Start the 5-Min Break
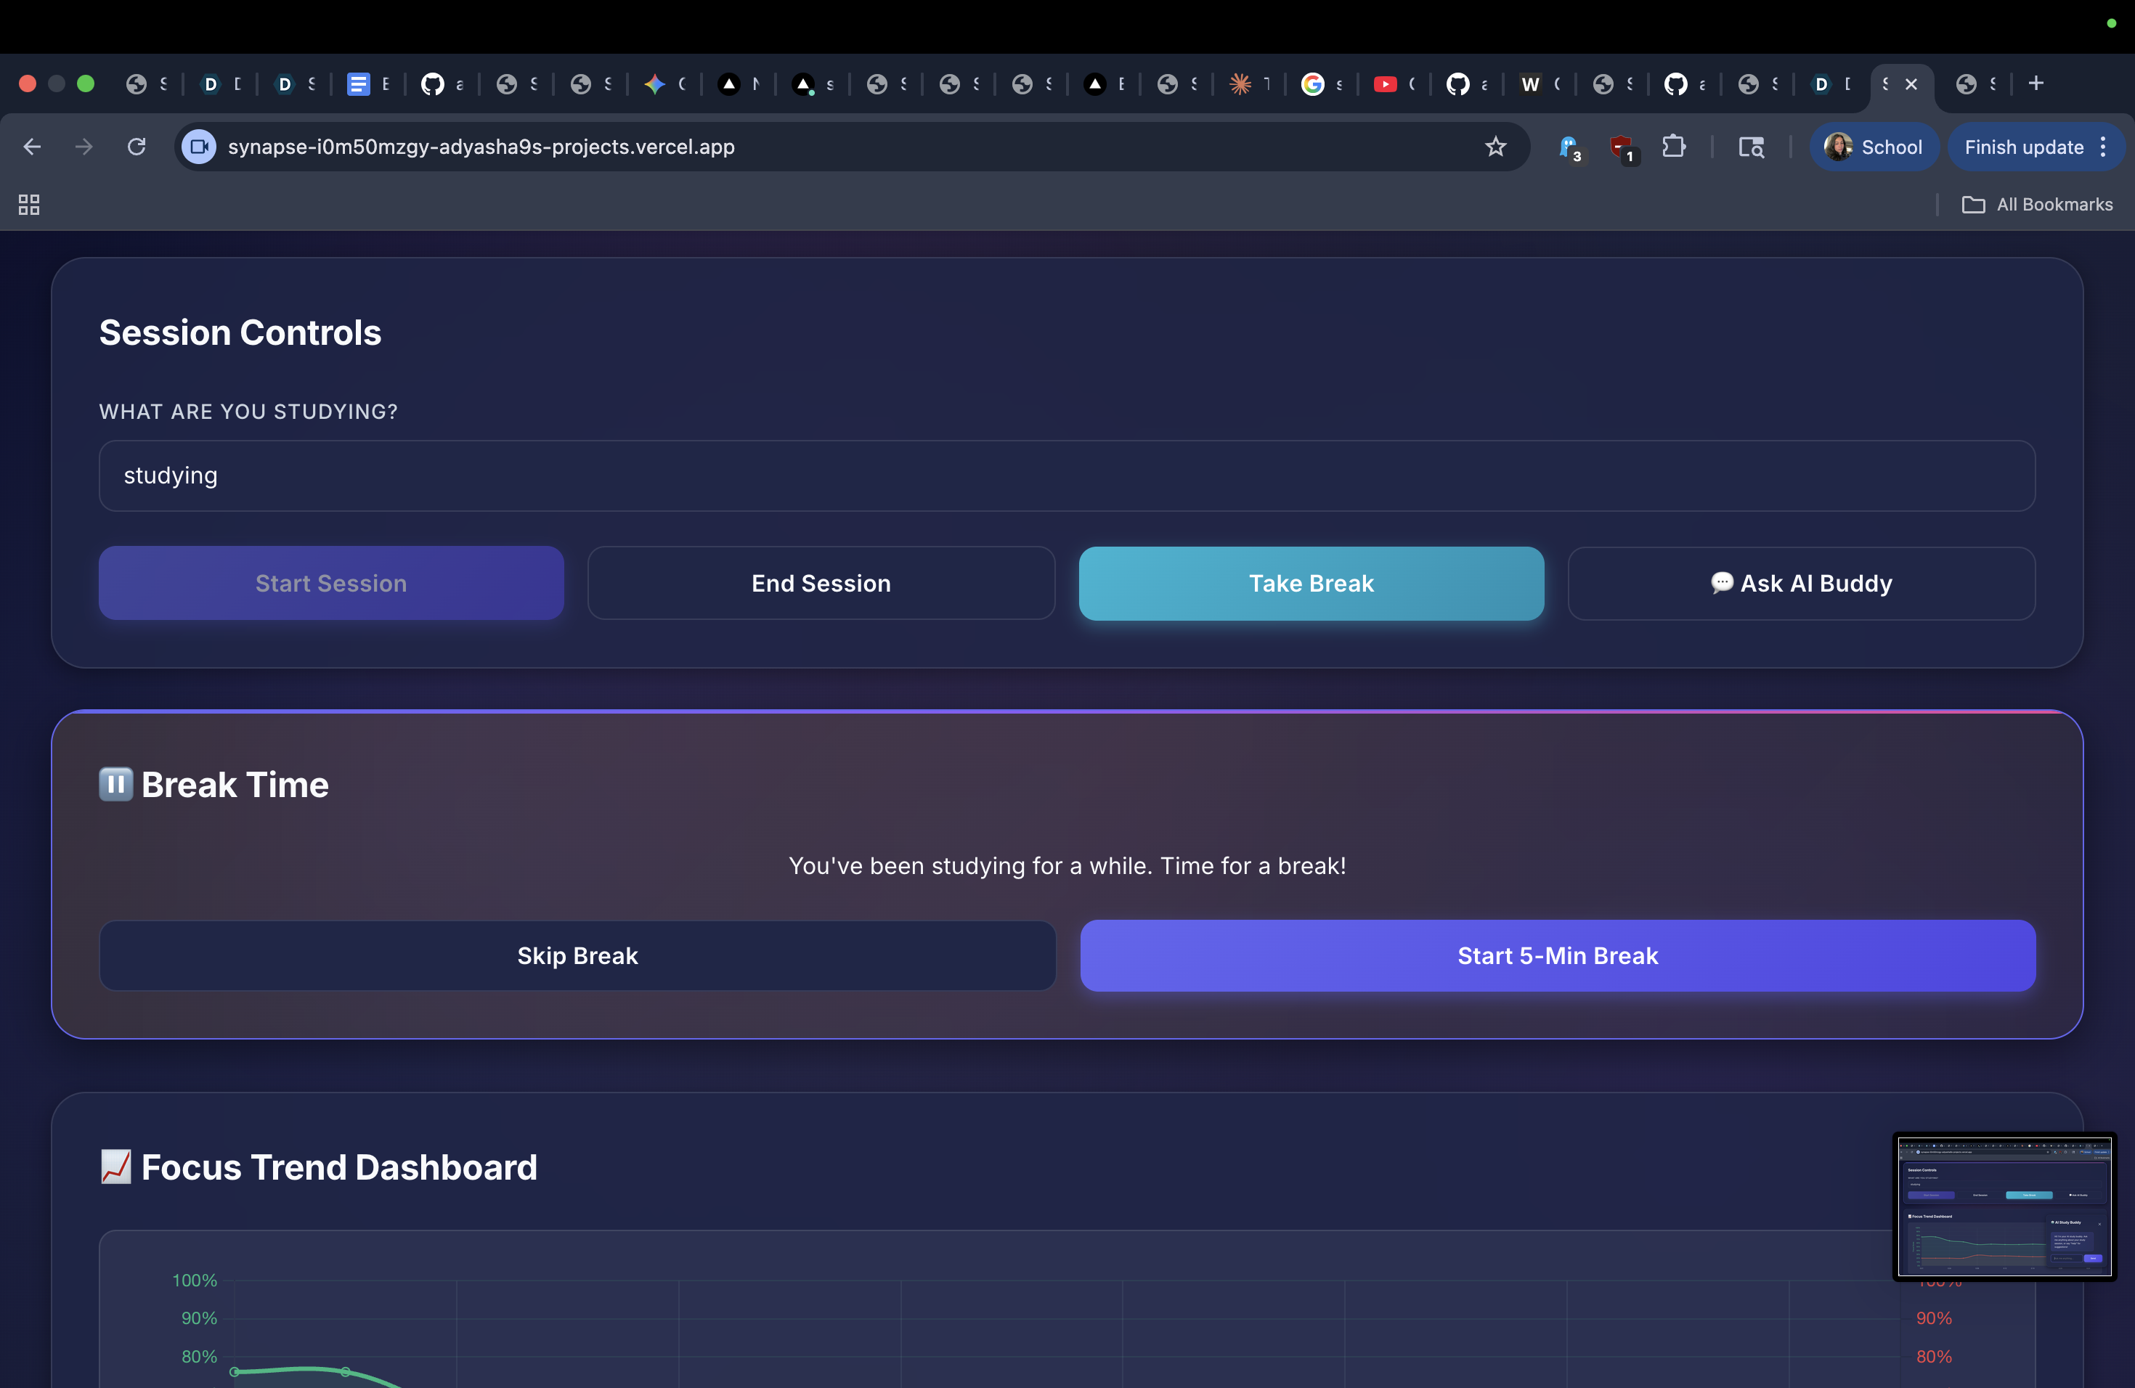The width and height of the screenshot is (2135, 1388). (1556, 955)
